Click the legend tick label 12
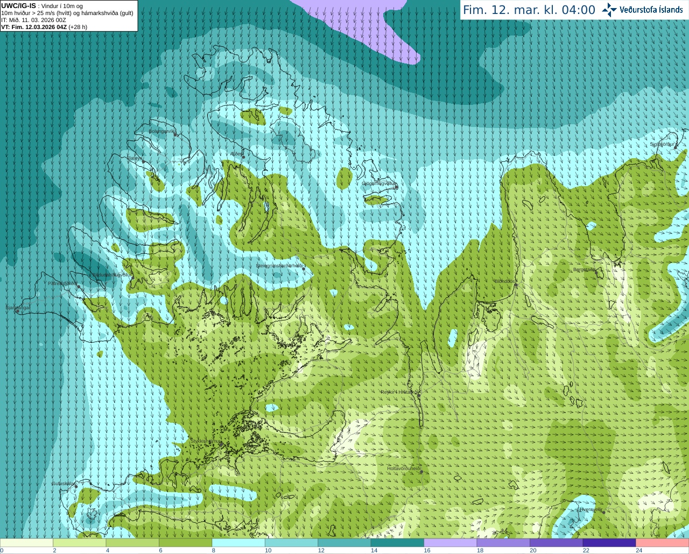Image resolution: width=689 pixels, height=554 pixels. coord(321,550)
